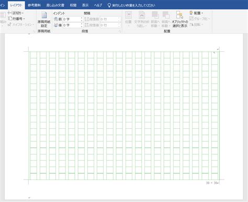
Task: Increase the indent 前 value
Action: (x=82, y=18)
